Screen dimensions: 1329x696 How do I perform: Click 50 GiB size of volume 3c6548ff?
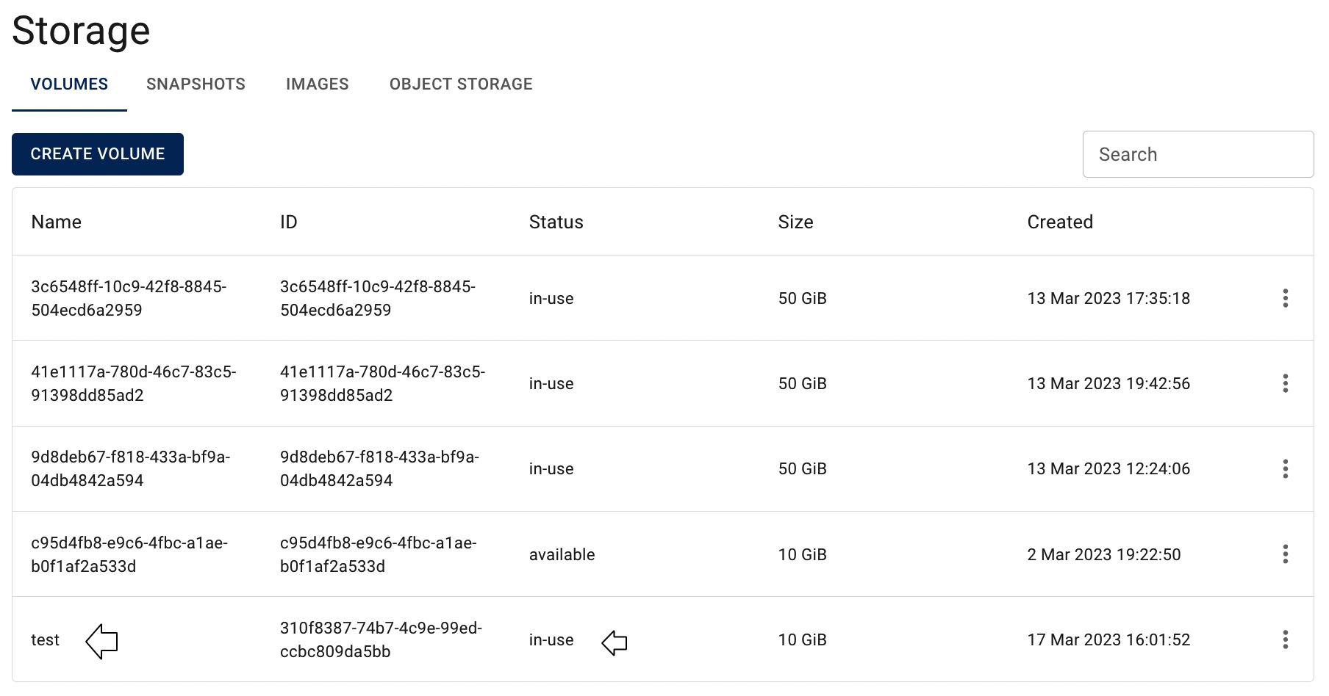803,298
